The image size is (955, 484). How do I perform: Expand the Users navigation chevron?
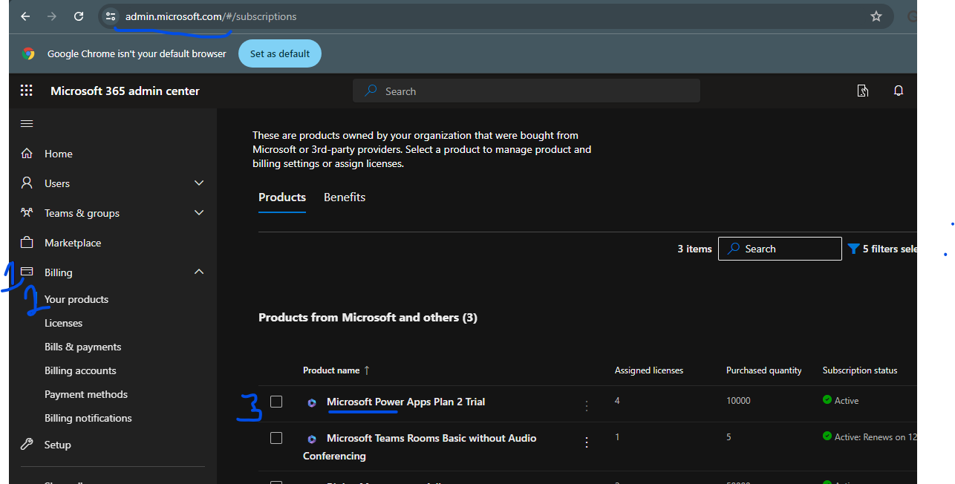tap(199, 183)
